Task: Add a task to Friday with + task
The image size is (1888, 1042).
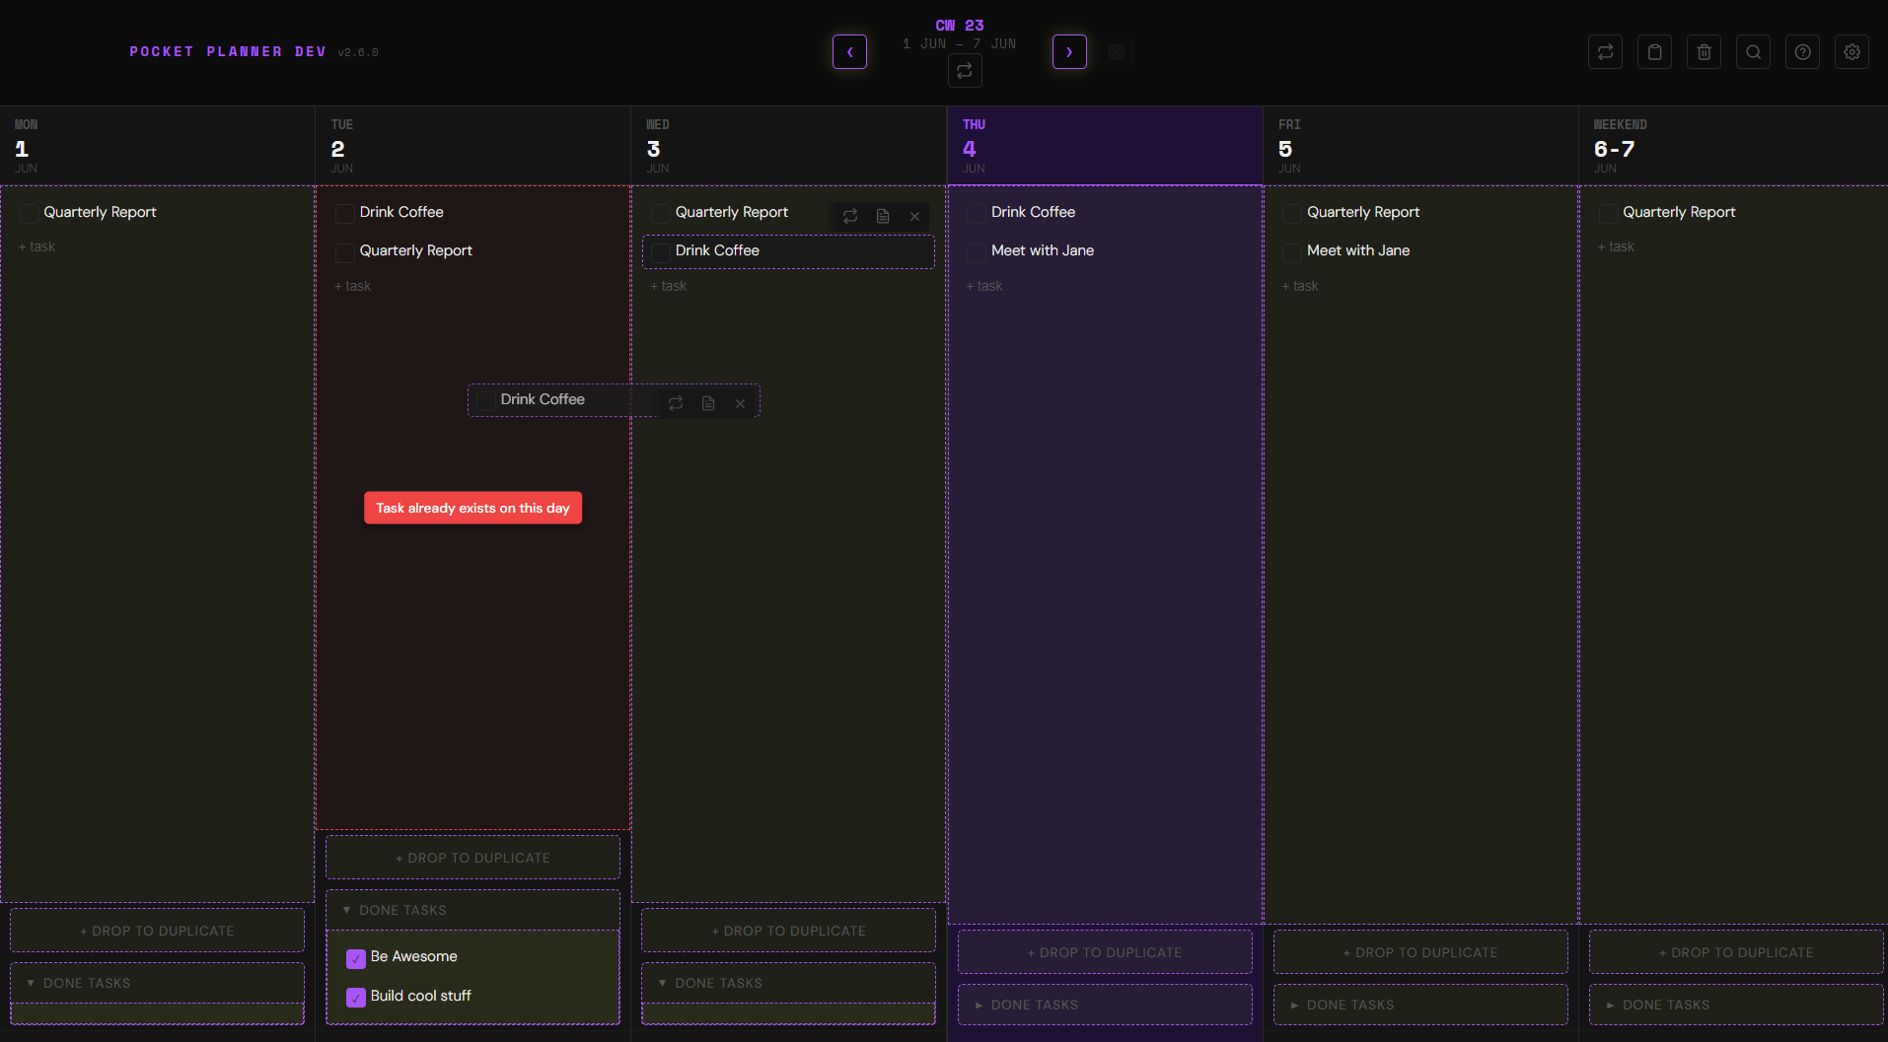Action: pyautogui.click(x=1300, y=286)
